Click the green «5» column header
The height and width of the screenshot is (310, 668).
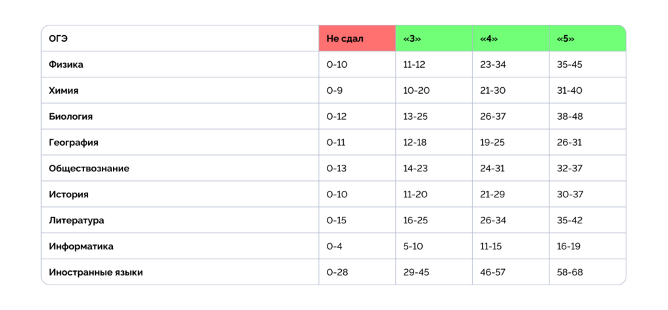pyautogui.click(x=587, y=38)
